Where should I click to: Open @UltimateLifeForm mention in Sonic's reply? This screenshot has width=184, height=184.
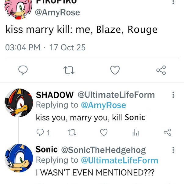[120, 160]
